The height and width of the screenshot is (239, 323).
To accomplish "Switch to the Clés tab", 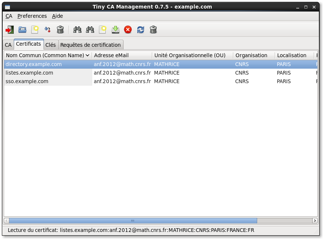I will (51, 45).
